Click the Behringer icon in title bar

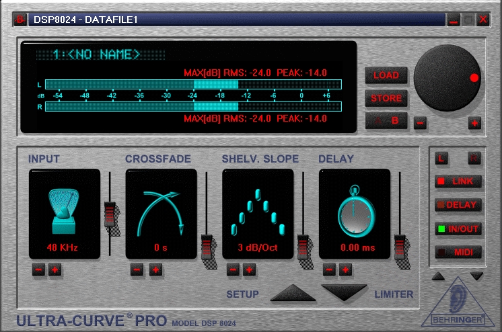pos(20,19)
